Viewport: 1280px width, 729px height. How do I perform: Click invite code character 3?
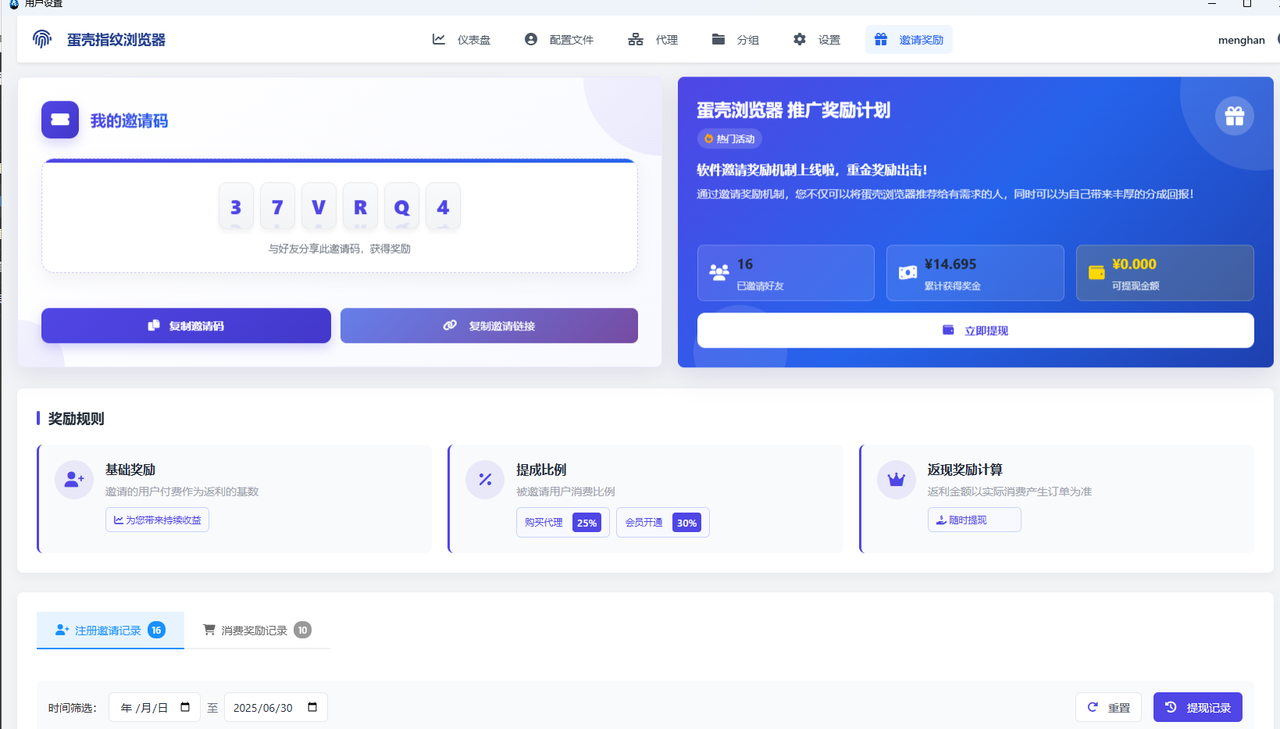click(x=236, y=206)
